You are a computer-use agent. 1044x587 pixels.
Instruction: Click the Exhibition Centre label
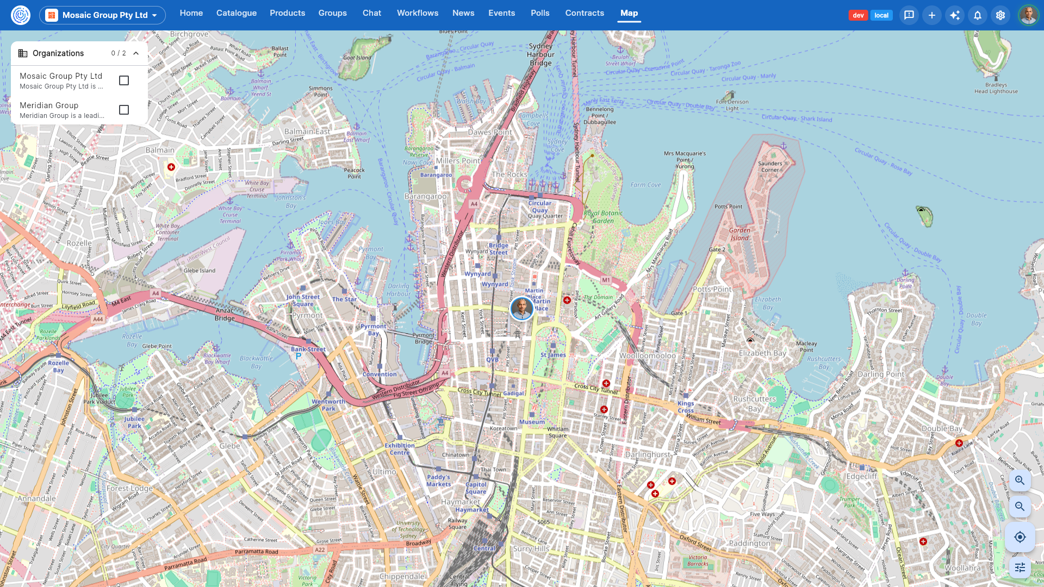(400, 449)
